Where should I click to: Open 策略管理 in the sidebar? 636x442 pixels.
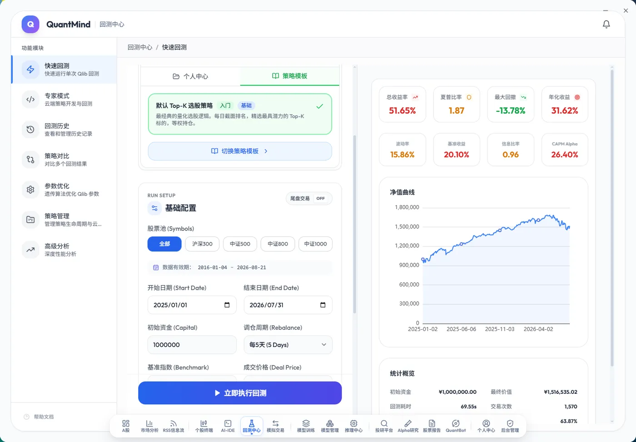pyautogui.click(x=64, y=220)
